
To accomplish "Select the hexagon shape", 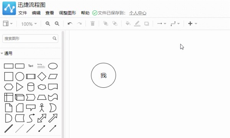I will pyautogui.click(x=9, y=87).
